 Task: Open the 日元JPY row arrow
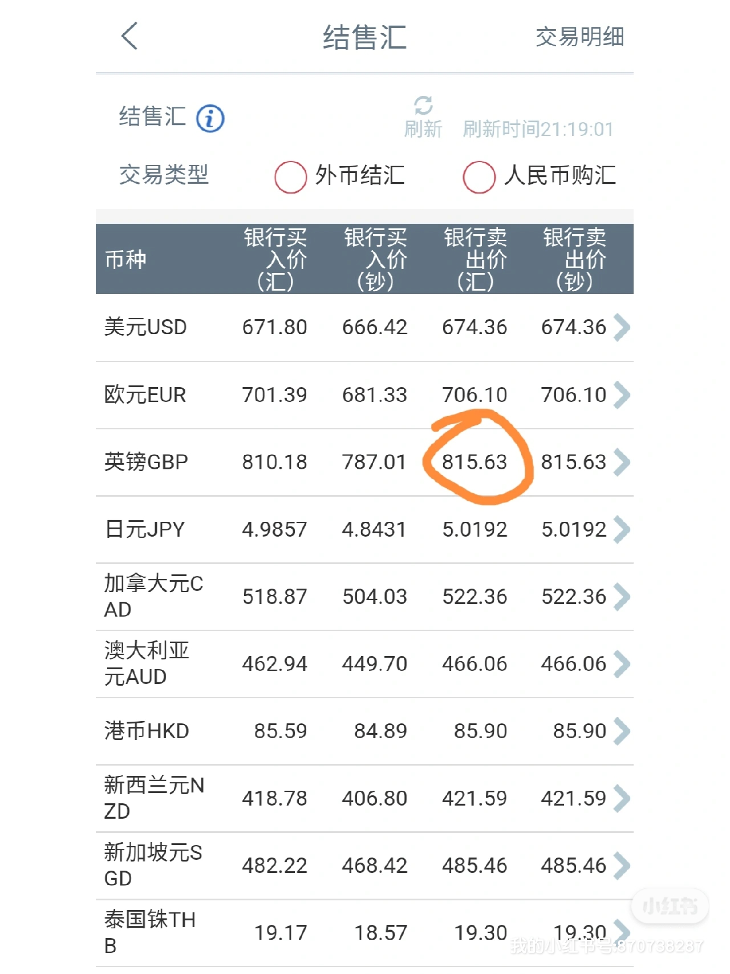622,529
